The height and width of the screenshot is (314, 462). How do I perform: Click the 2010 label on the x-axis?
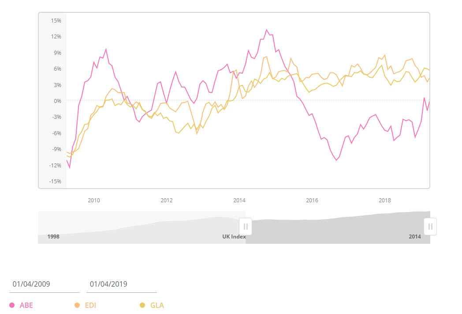click(x=93, y=200)
